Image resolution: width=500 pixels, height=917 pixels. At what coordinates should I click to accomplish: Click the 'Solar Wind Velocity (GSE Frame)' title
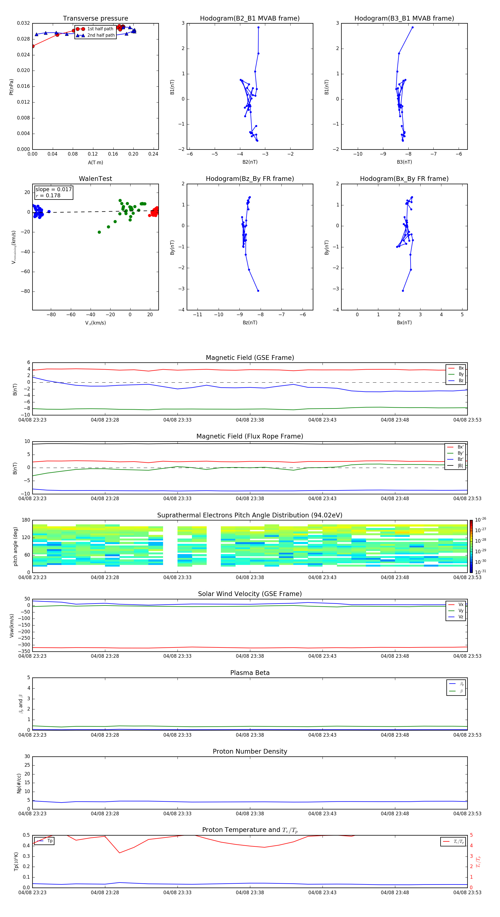pos(250,594)
